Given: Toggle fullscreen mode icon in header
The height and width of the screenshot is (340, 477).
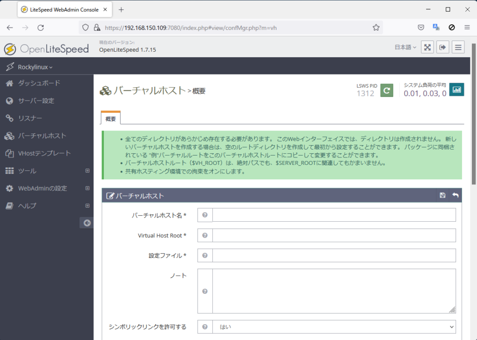Looking at the screenshot, I should point(427,47).
